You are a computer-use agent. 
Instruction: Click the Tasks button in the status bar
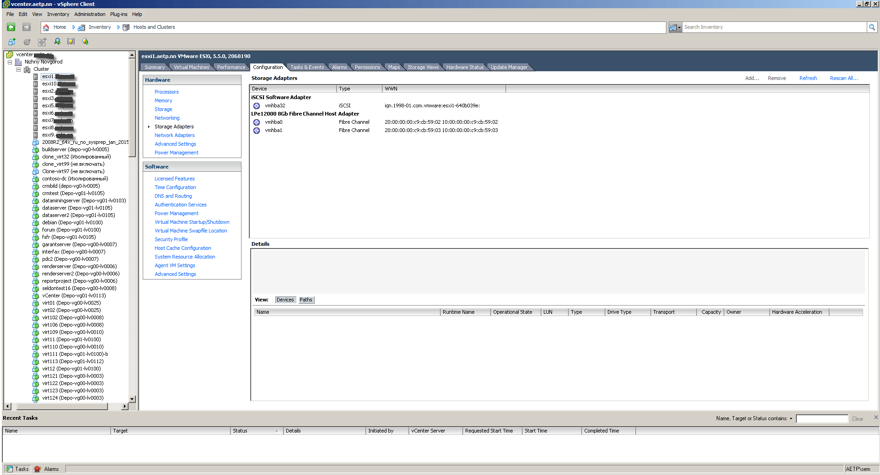pyautogui.click(x=17, y=469)
